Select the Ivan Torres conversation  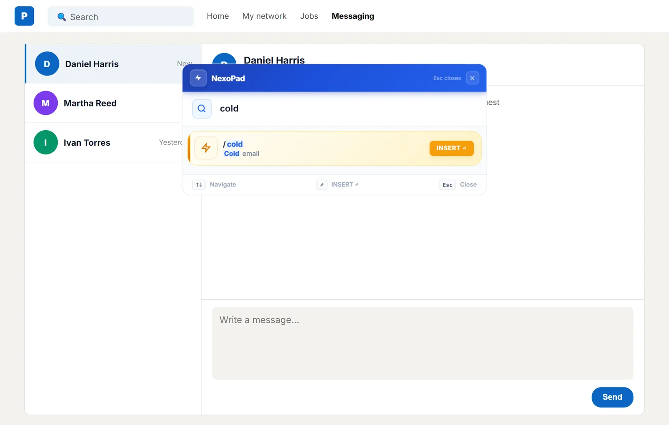pyautogui.click(x=104, y=142)
